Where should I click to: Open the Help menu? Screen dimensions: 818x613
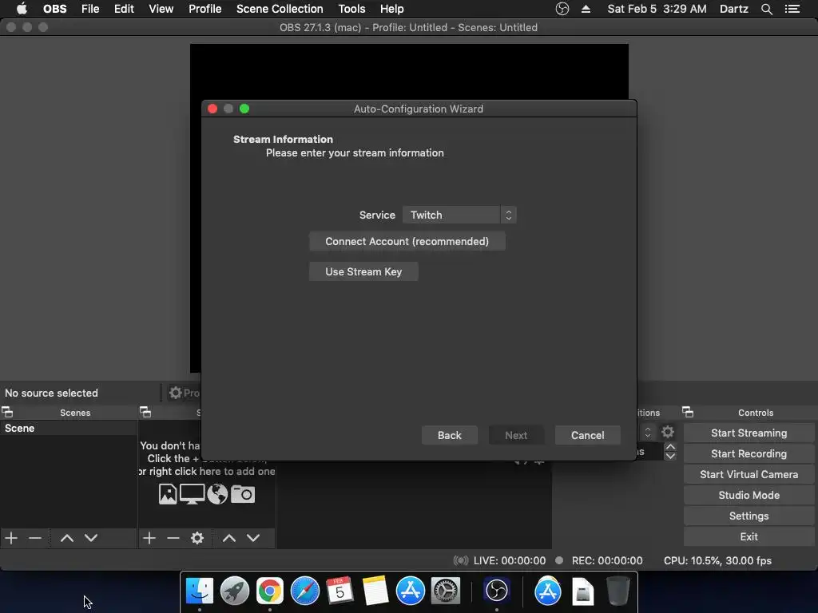coord(391,9)
